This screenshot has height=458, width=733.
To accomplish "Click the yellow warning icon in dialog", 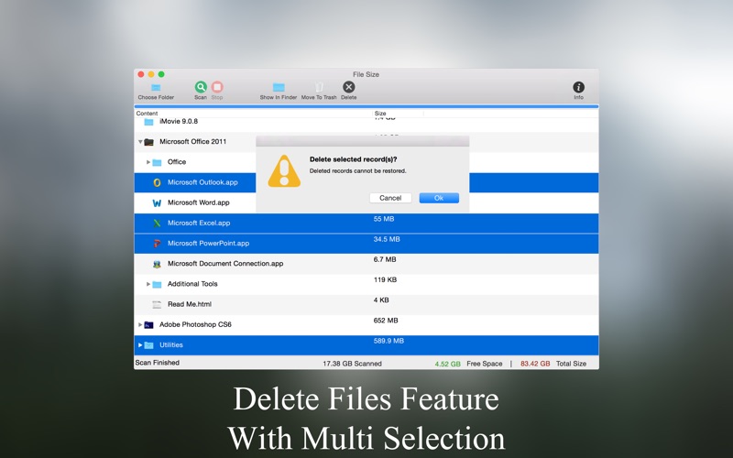I will (x=284, y=171).
